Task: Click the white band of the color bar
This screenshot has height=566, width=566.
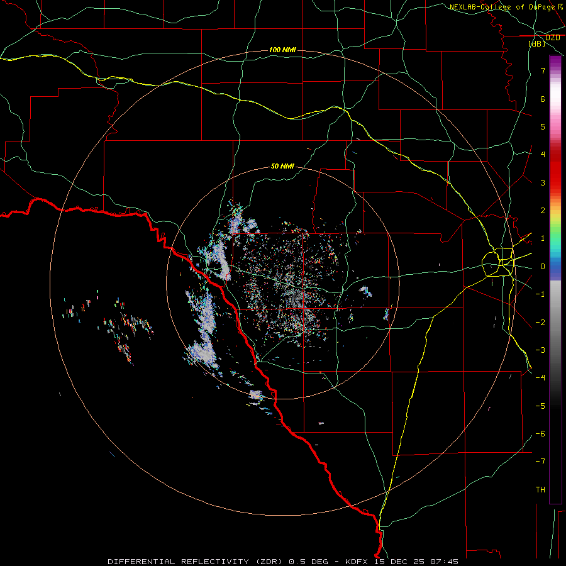Action: click(555, 94)
